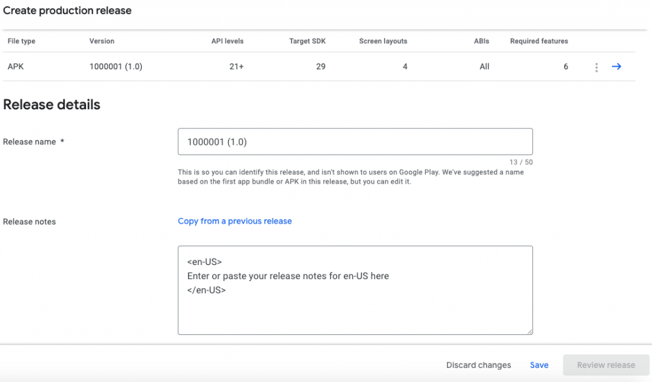Click inside the Release name input field
Image resolution: width=652 pixels, height=382 pixels.
click(x=355, y=142)
